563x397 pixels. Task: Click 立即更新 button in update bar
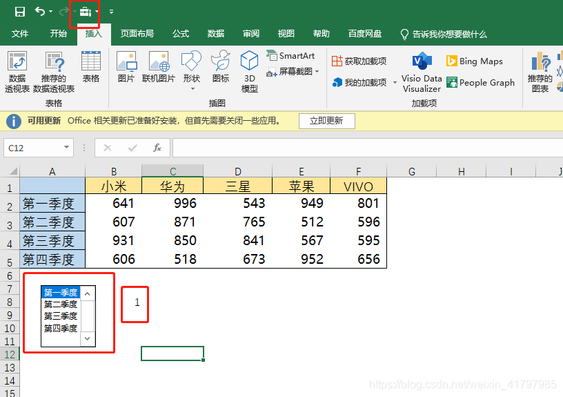point(327,121)
